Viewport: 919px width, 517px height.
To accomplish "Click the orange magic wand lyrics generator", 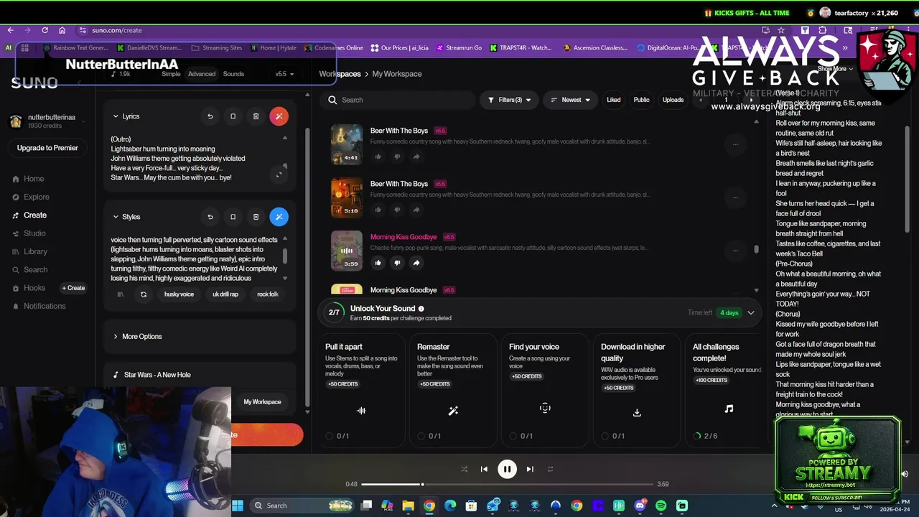I will pos(279,116).
